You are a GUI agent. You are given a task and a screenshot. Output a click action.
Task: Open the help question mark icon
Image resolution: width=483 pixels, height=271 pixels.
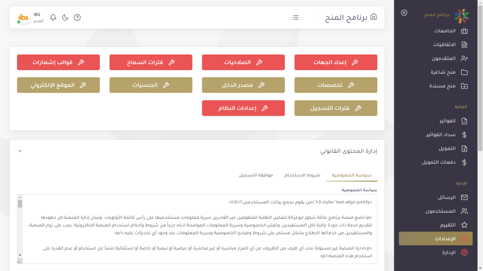click(x=77, y=17)
